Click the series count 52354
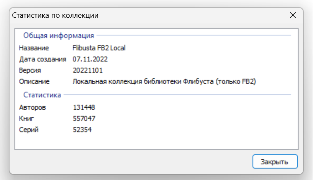The height and width of the screenshot is (182, 313). pyautogui.click(x=82, y=130)
